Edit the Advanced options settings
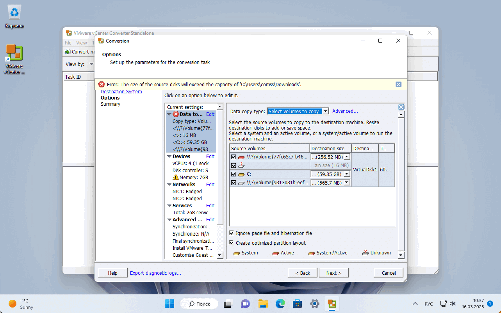501x313 pixels. [210, 220]
